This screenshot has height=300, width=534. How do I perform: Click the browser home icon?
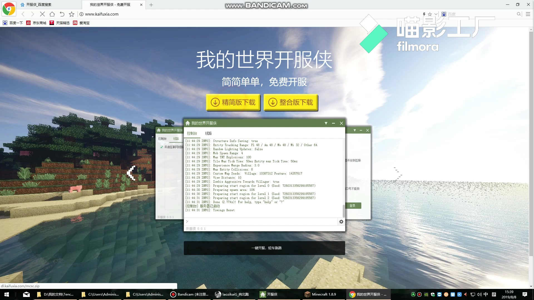click(52, 14)
